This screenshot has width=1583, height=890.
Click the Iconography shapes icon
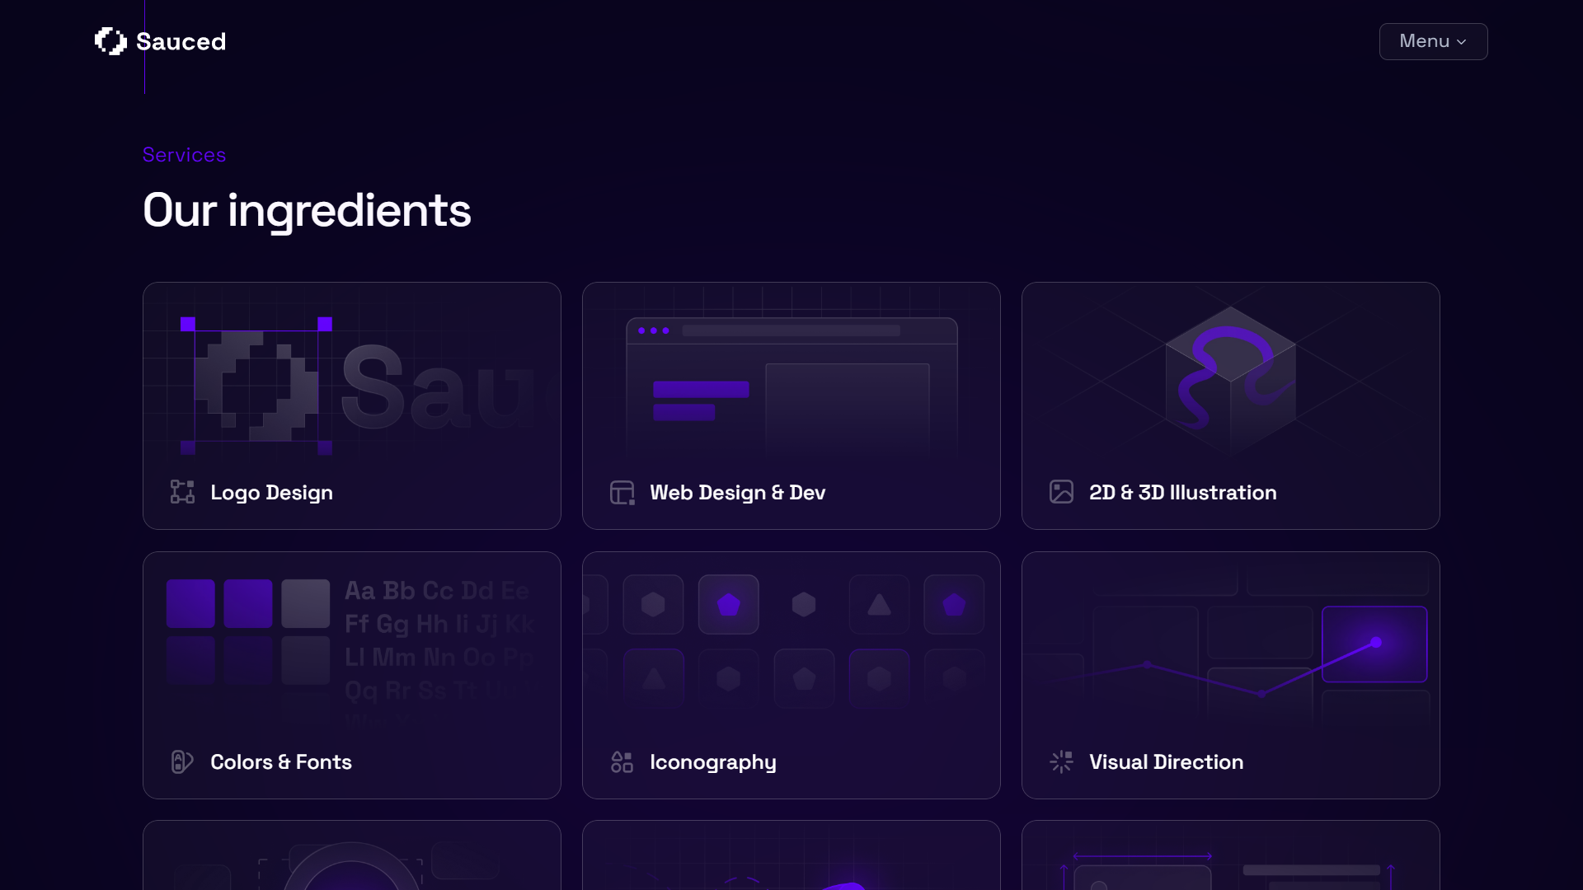point(622,761)
